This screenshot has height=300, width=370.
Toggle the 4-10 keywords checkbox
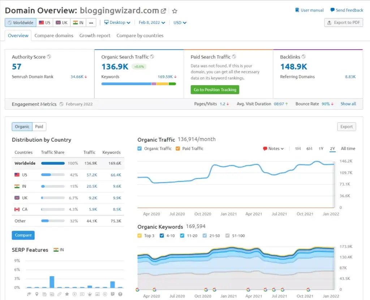click(162, 236)
